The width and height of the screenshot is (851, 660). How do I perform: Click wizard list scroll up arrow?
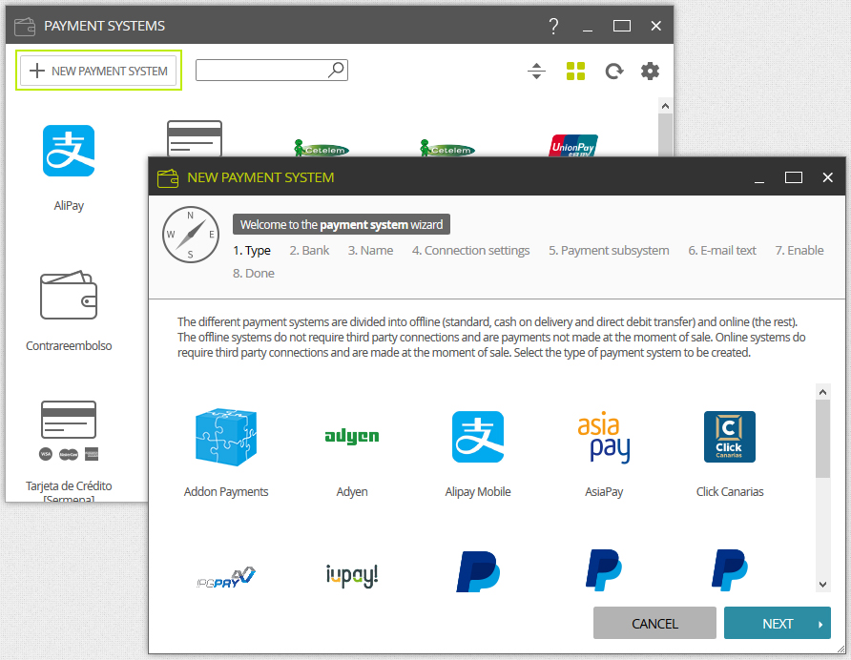point(822,391)
